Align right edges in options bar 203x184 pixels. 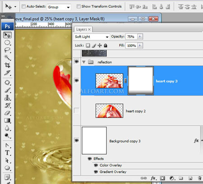point(168,7)
